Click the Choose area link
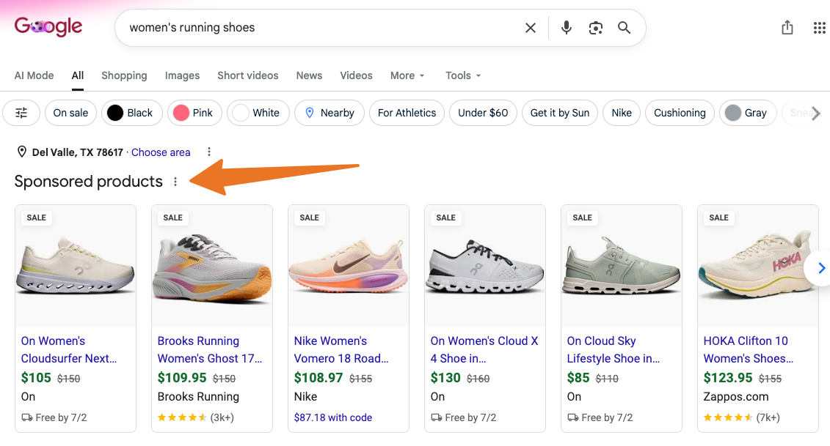This screenshot has height=446, width=830. pyautogui.click(x=161, y=152)
